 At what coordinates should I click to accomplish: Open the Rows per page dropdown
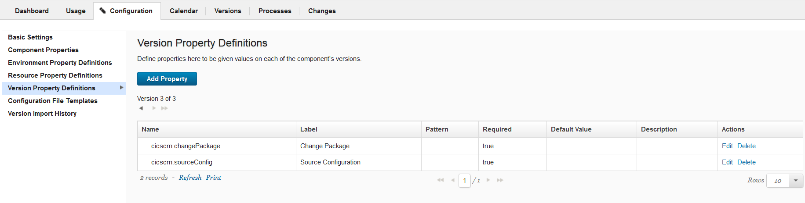pos(796,181)
